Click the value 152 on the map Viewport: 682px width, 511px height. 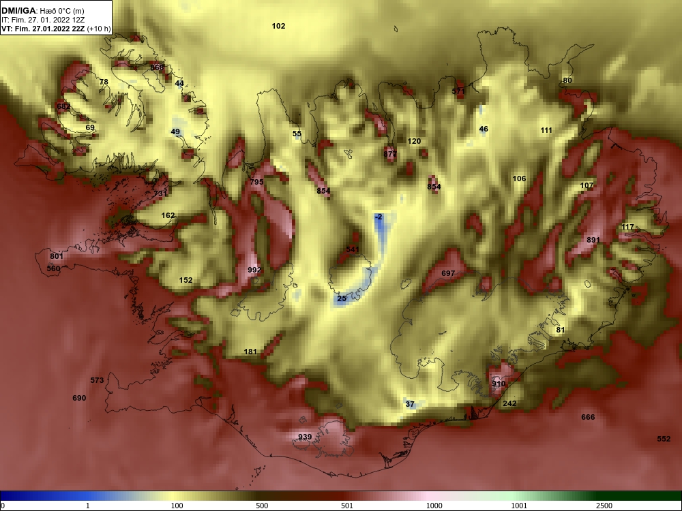[186, 280]
